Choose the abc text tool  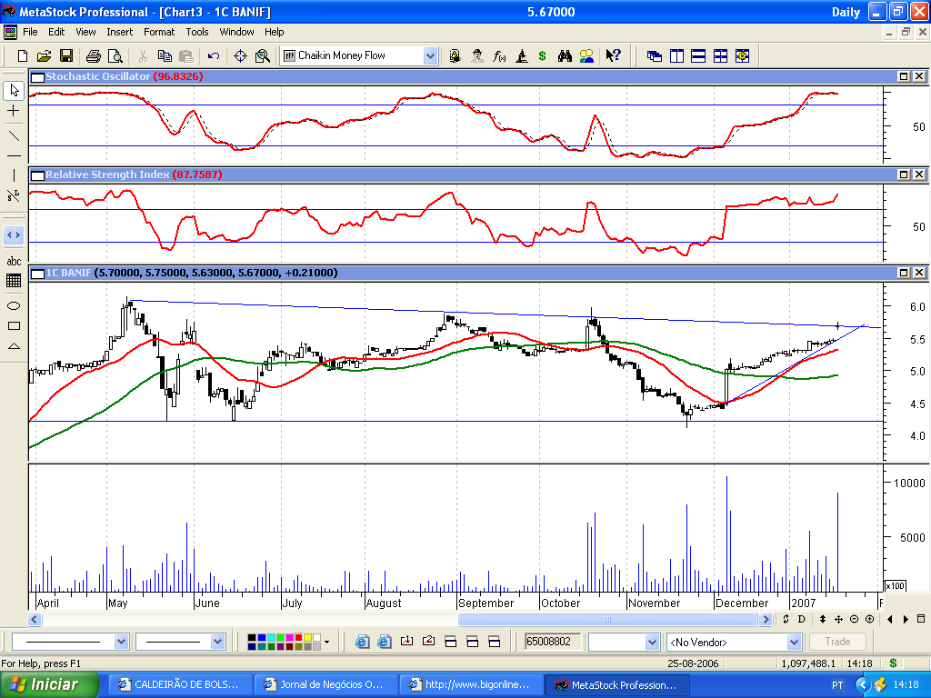pyautogui.click(x=14, y=261)
